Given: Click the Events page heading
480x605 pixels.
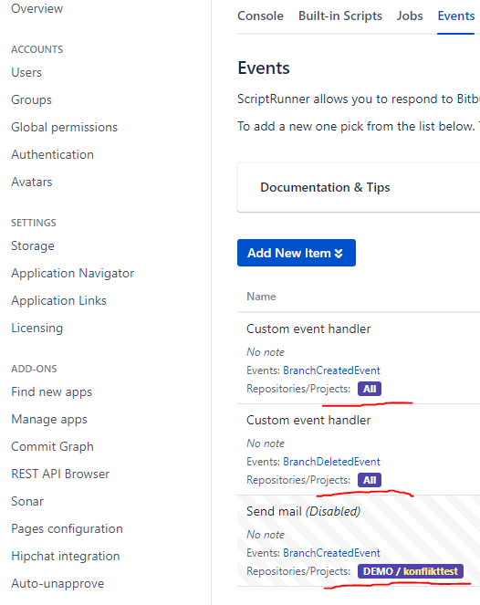Looking at the screenshot, I should 264,68.
